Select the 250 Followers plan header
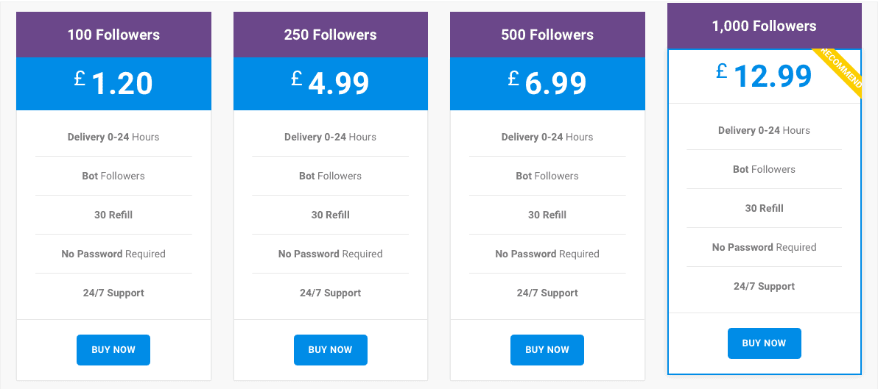The image size is (878, 389). (331, 35)
